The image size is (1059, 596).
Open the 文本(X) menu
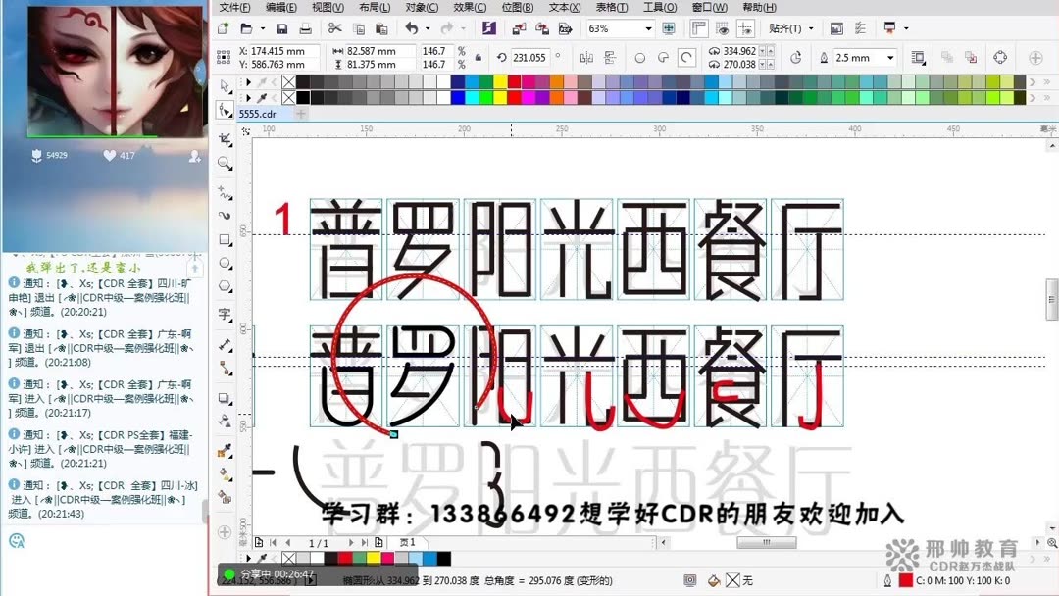point(564,7)
